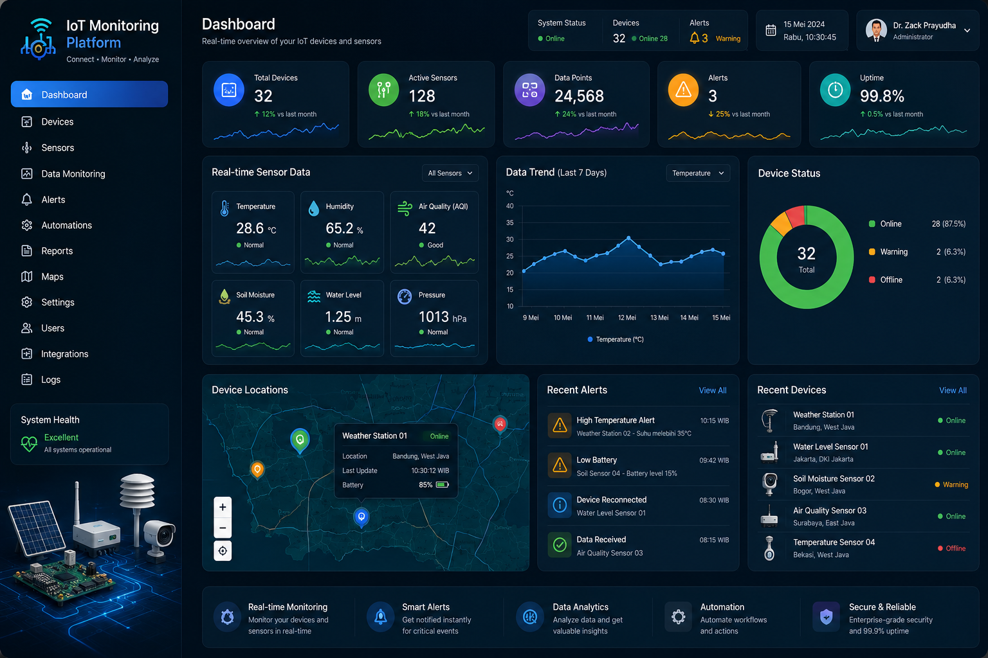The width and height of the screenshot is (988, 658).
Task: Select the orange map pin marker
Action: (257, 470)
